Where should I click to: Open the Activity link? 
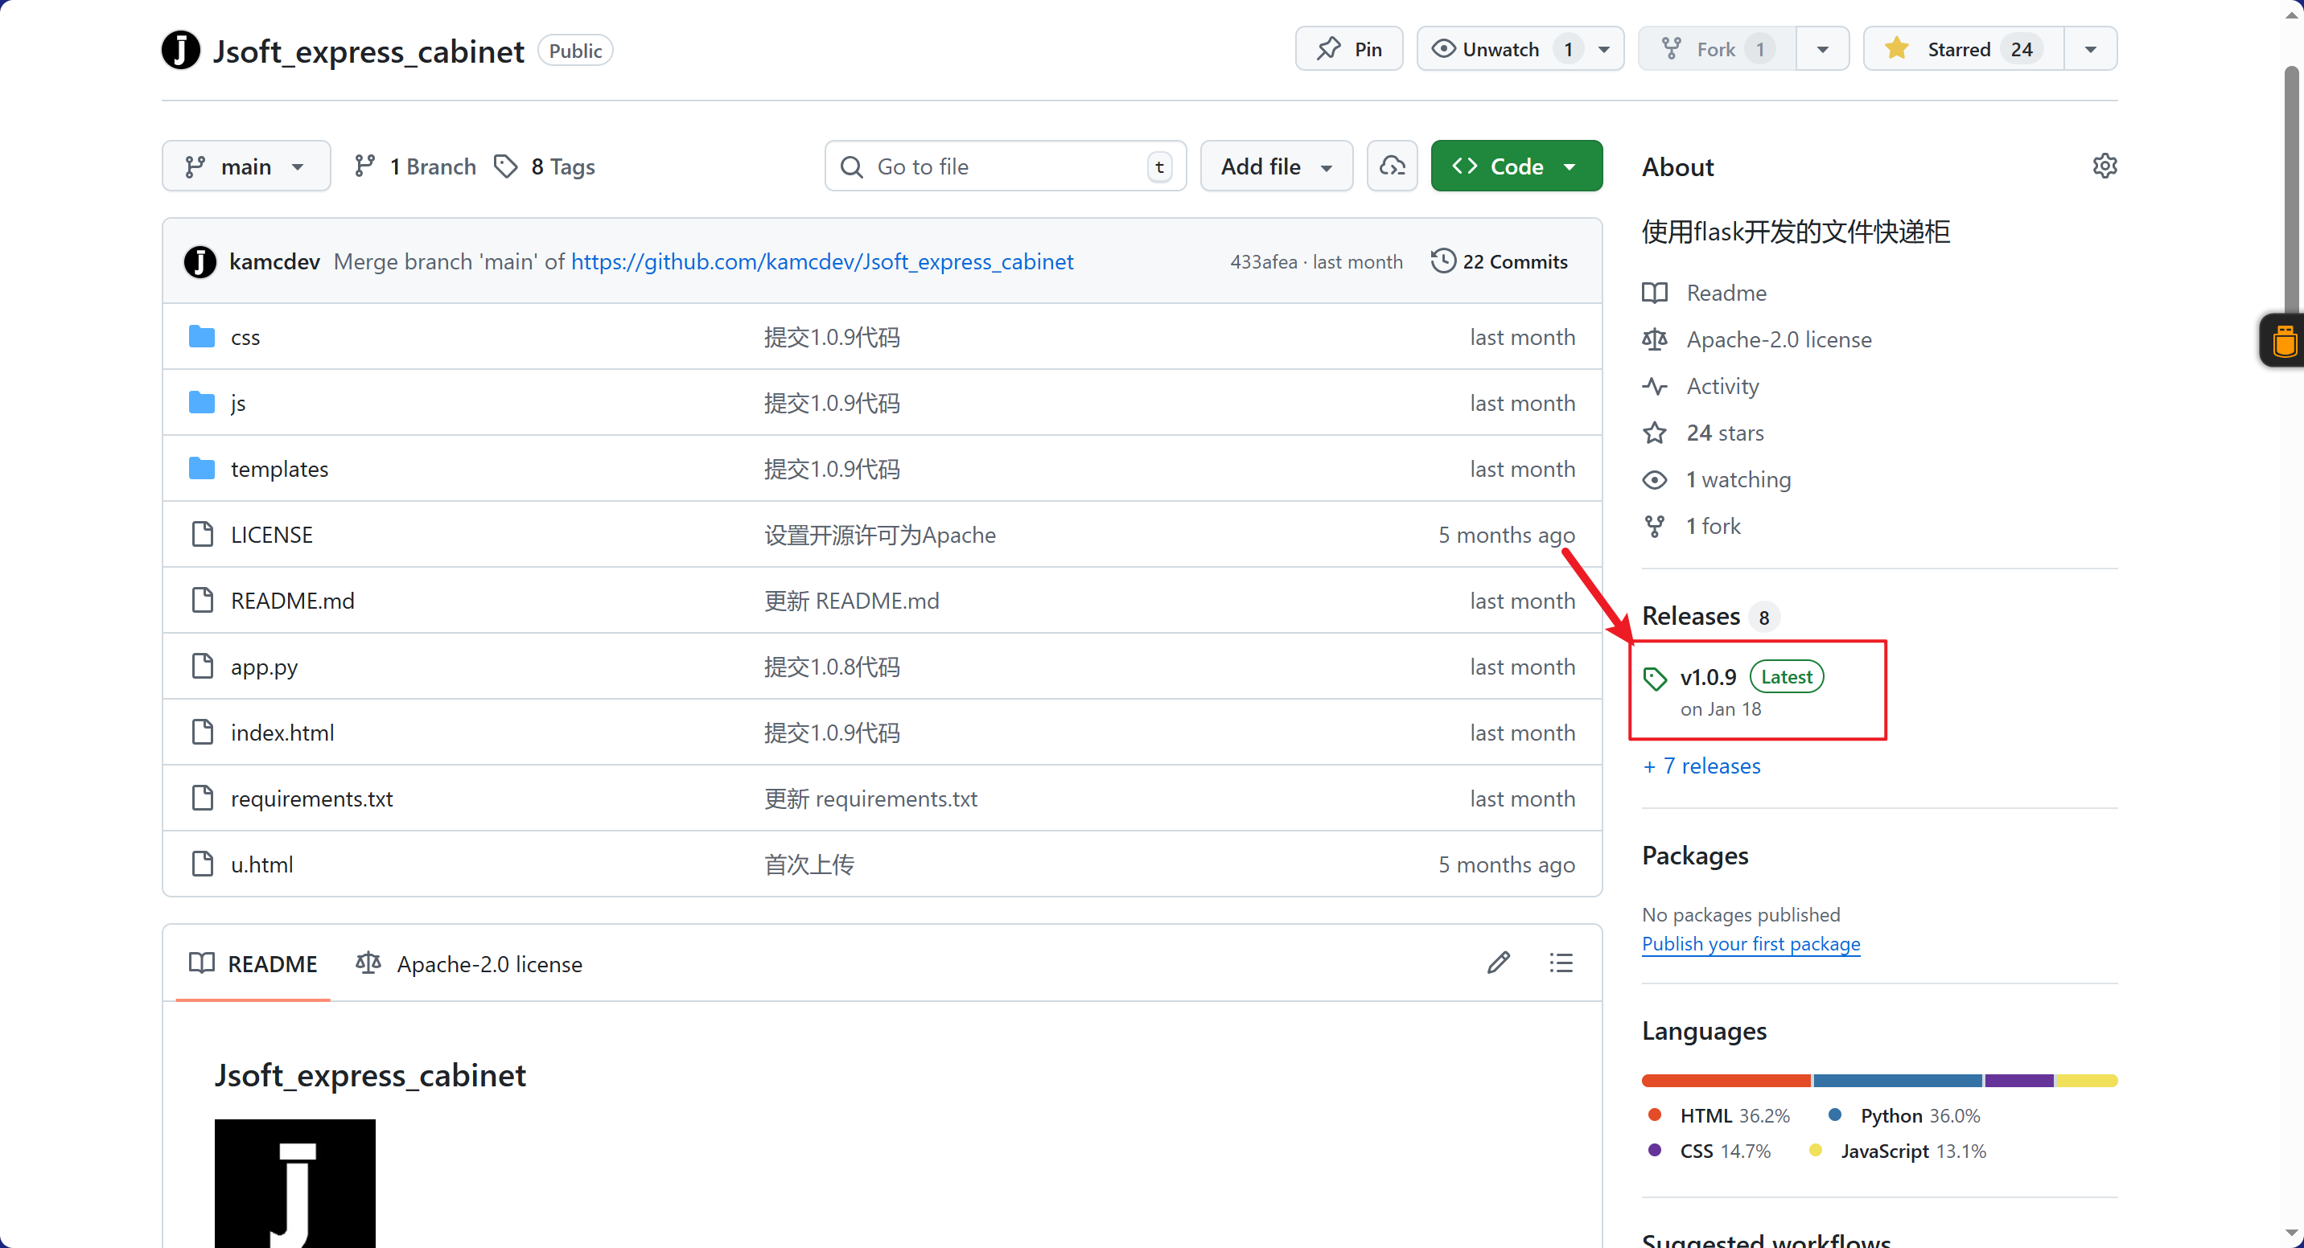click(1701, 386)
